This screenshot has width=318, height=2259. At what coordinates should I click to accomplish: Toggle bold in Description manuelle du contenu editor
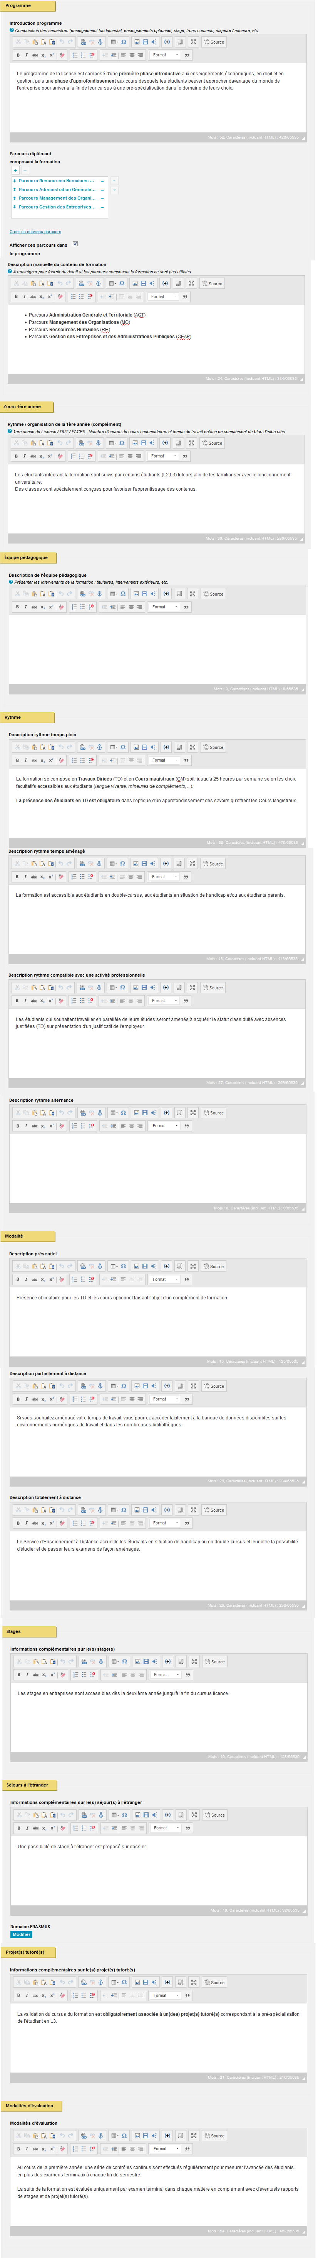point(17,296)
